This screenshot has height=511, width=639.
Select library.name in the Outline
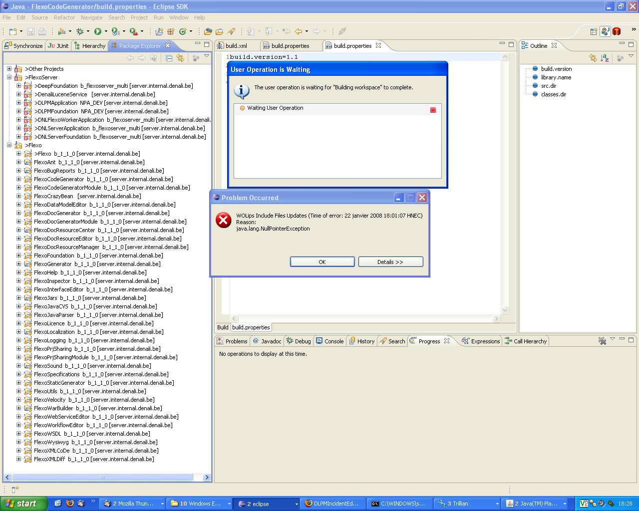556,77
